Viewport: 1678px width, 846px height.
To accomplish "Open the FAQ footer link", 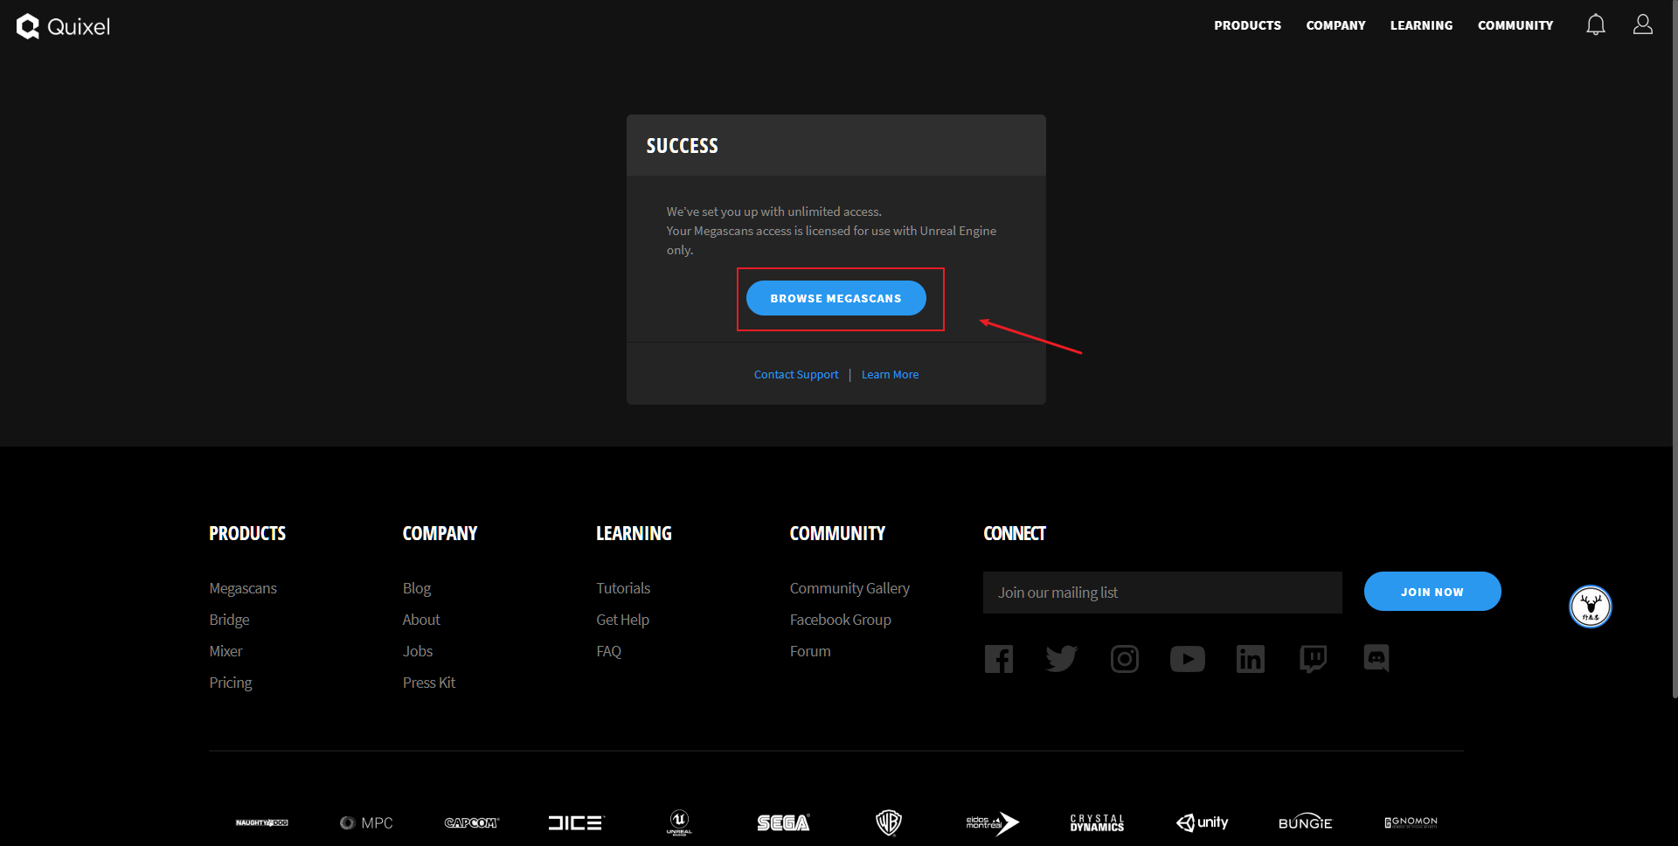I will (x=608, y=651).
